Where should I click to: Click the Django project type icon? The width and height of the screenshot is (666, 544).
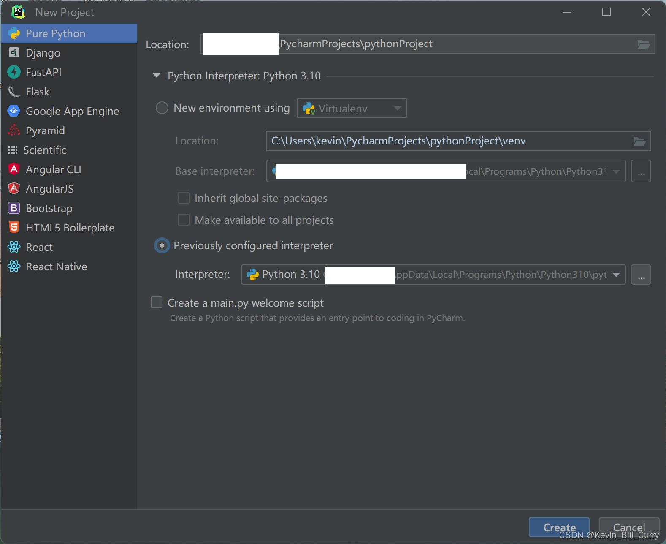[x=14, y=52]
